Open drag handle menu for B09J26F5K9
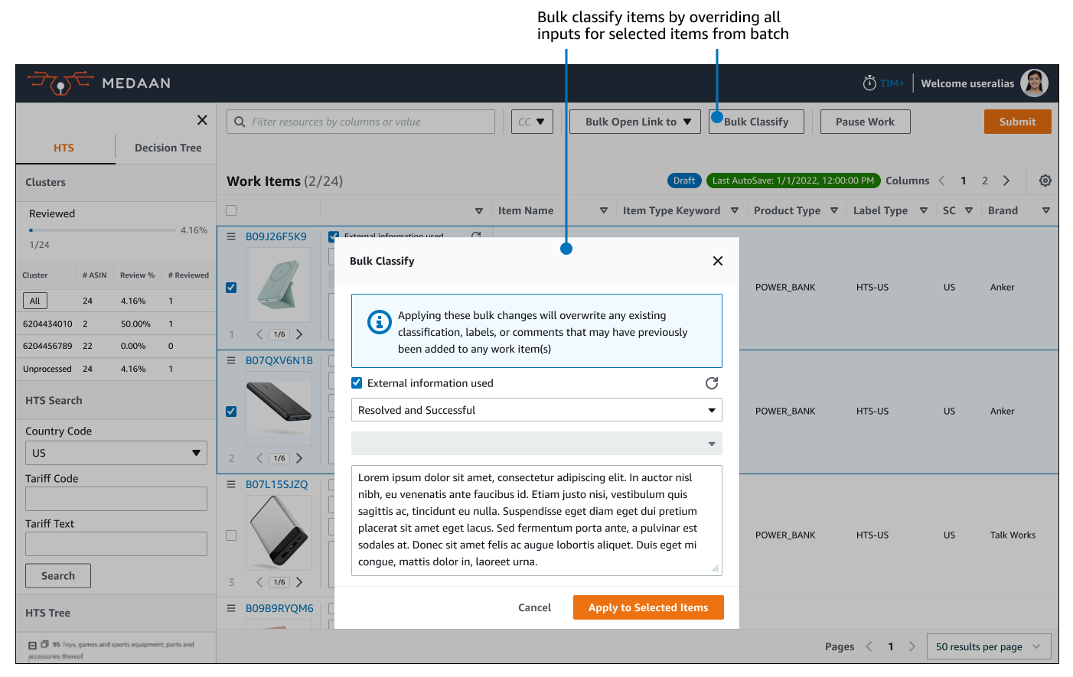The height and width of the screenshot is (677, 1073). pyautogui.click(x=231, y=236)
